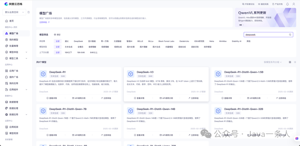Click the 模型观测 sidebar icon
300x146 pixels.
(x=6, y=133)
